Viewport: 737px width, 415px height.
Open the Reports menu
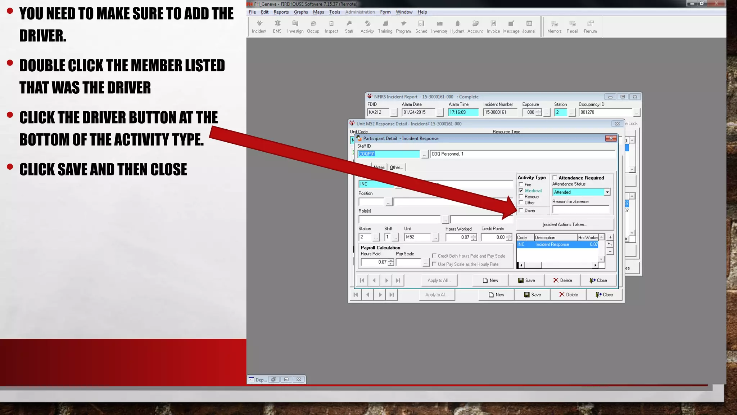coord(281,12)
